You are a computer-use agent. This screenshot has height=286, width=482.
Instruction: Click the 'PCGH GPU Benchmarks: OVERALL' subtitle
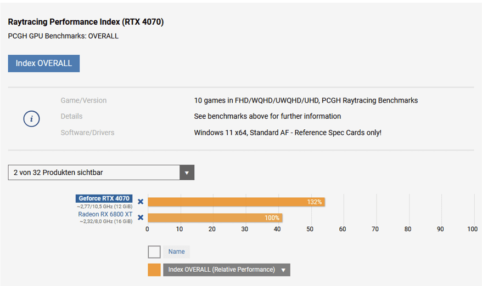[63, 36]
